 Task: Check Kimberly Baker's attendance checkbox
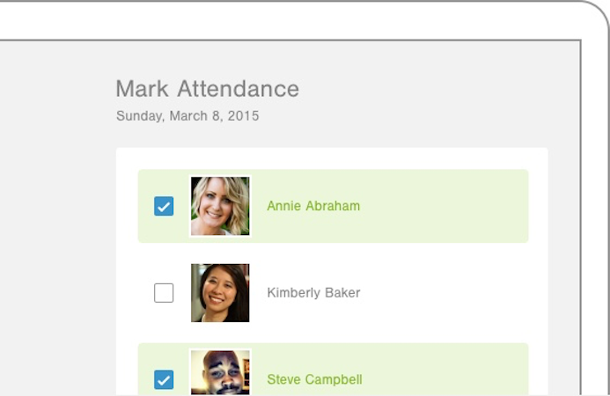click(x=164, y=293)
